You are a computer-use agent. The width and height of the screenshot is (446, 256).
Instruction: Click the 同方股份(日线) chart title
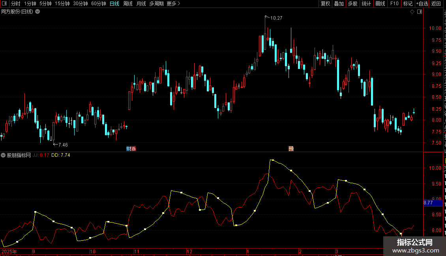click(x=17, y=12)
